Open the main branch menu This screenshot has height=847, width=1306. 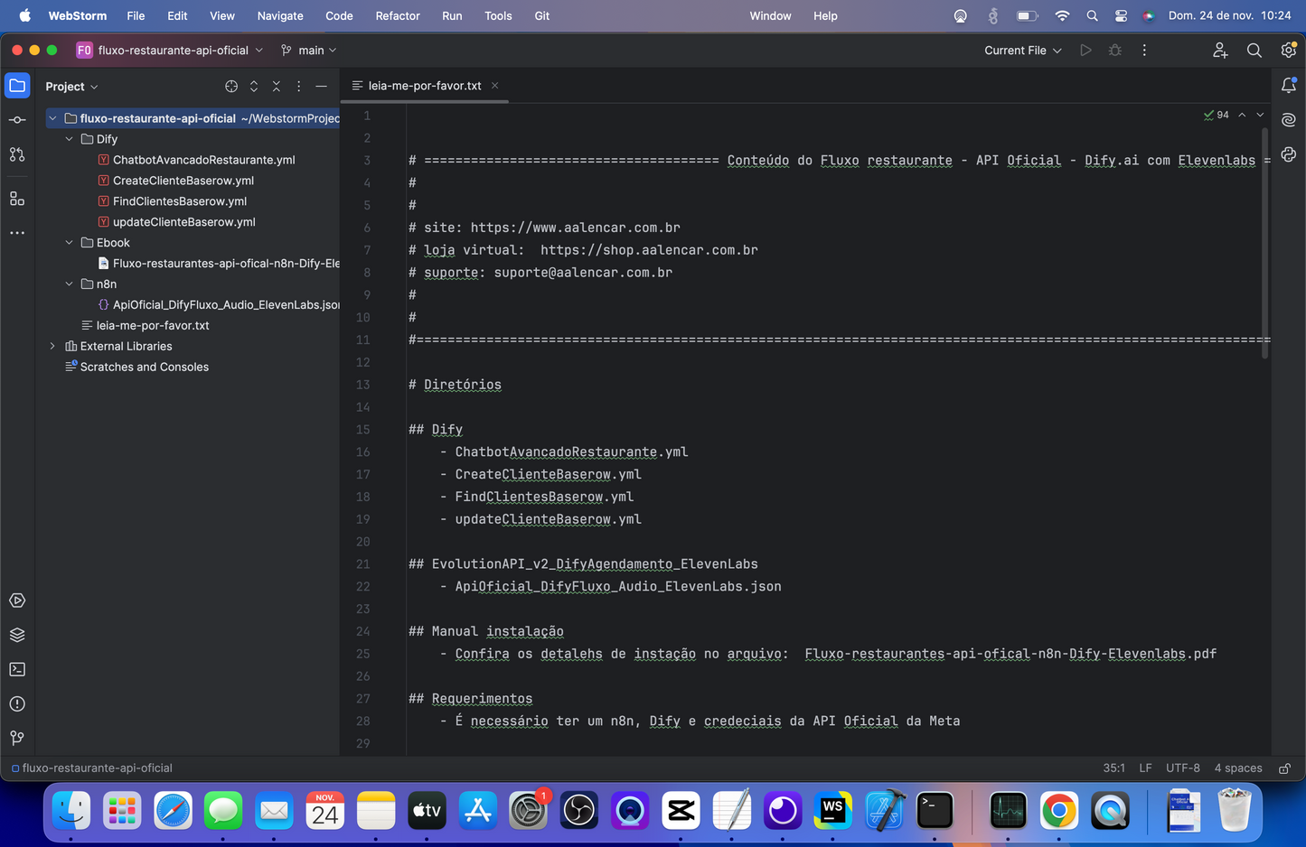tap(308, 51)
